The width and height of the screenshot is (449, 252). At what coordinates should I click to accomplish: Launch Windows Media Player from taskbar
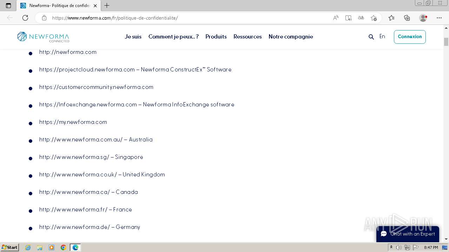pos(52,247)
